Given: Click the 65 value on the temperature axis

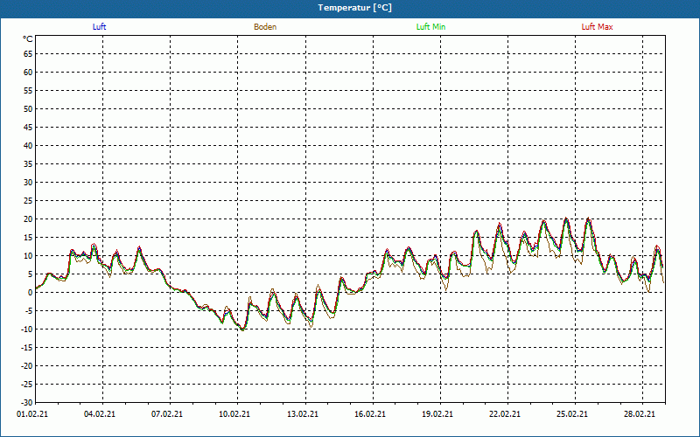Looking at the screenshot, I should (28, 54).
